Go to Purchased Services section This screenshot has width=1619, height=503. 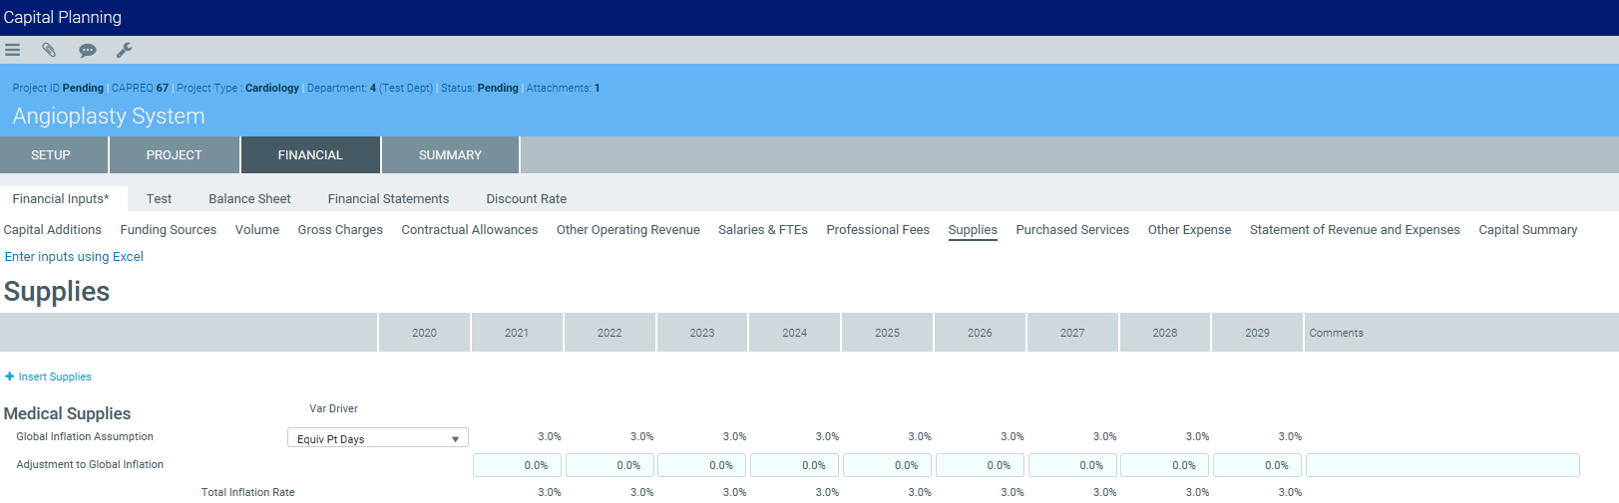coord(1072,230)
